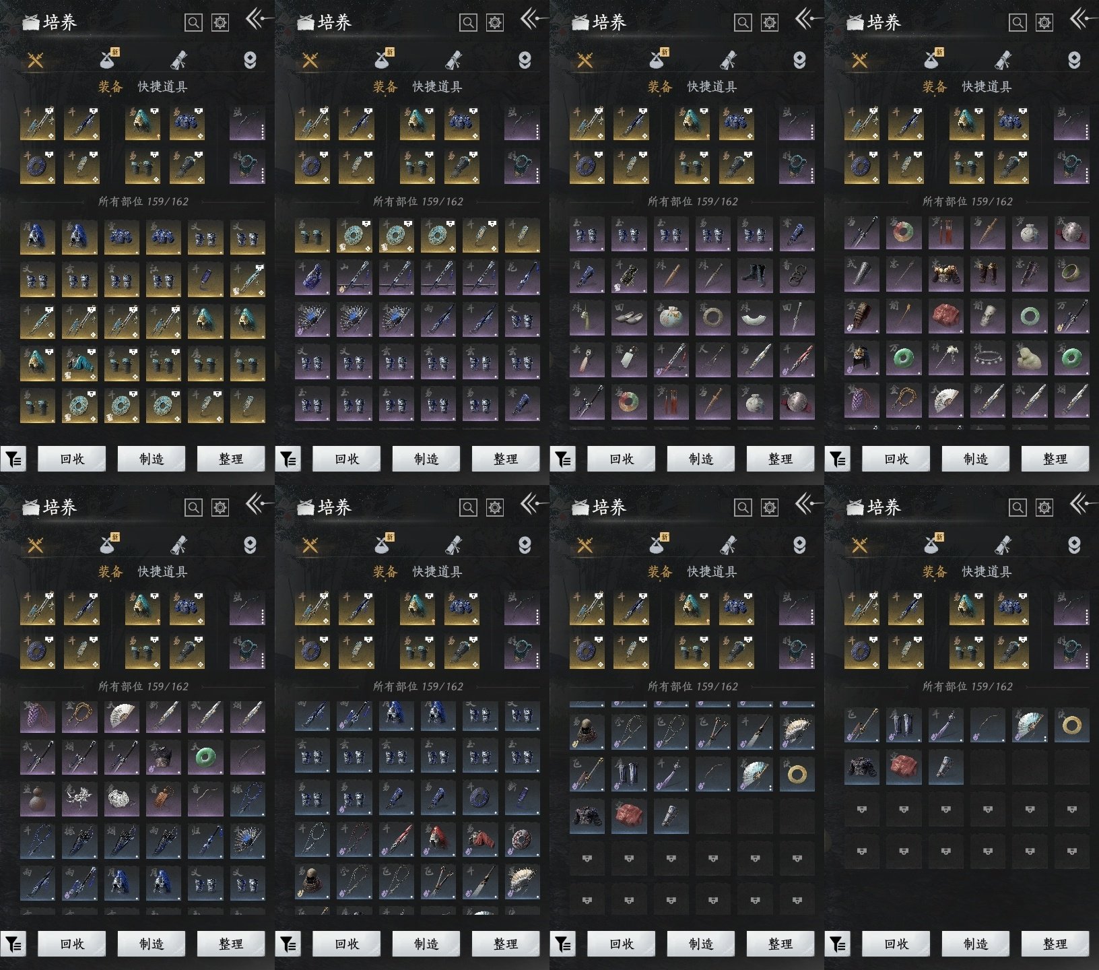The width and height of the screenshot is (1099, 970).
Task: Open the crossed-swords tab in the red hood panel
Action: [310, 545]
